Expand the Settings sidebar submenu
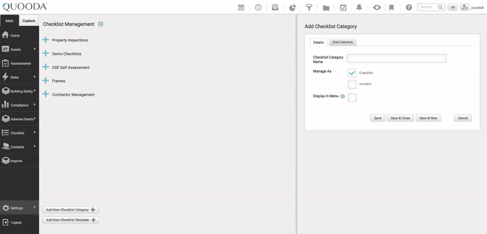This screenshot has width=487, height=234. click(35, 207)
